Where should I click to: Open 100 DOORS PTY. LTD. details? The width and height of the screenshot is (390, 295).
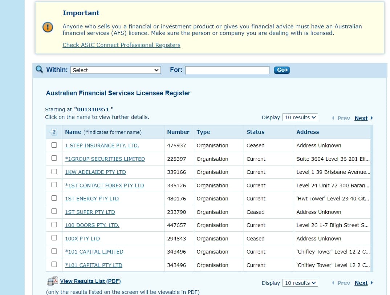point(92,225)
